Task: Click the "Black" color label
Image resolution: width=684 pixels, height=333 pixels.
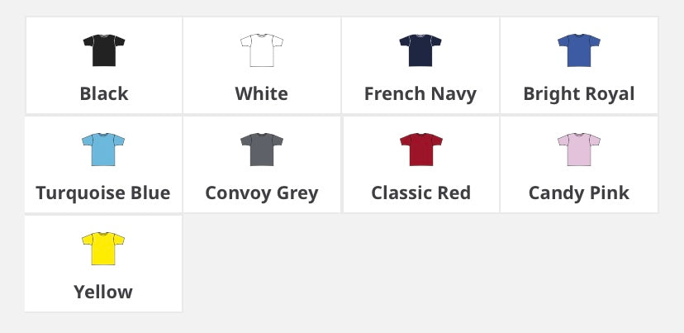Action: [x=104, y=94]
